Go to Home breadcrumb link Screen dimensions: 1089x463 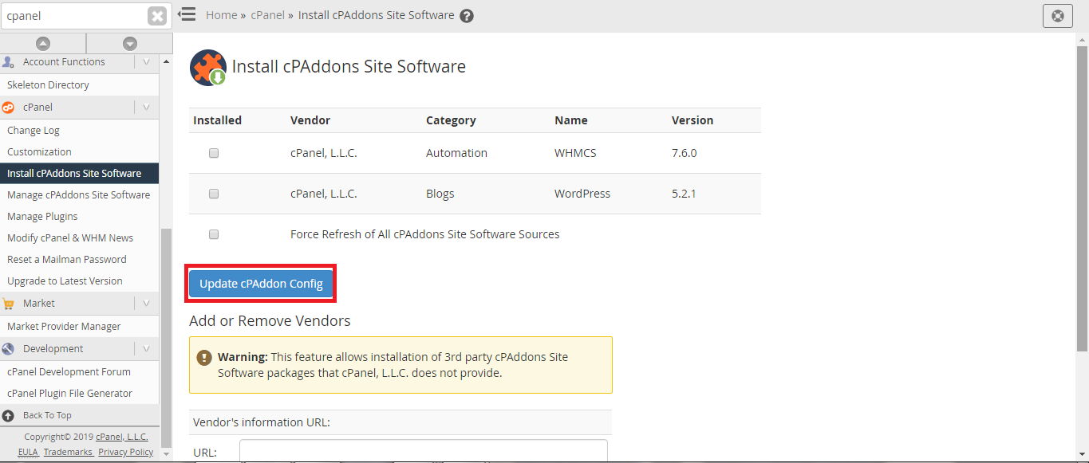click(x=221, y=15)
